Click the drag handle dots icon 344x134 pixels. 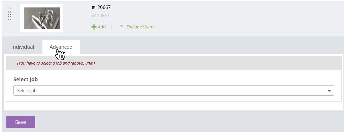tap(9, 16)
